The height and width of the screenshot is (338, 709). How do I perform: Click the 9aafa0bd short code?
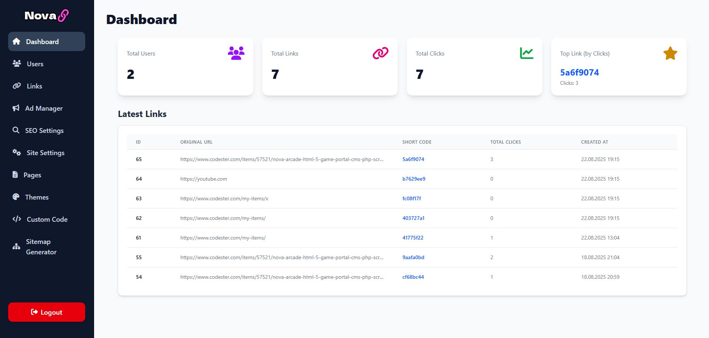(413, 257)
